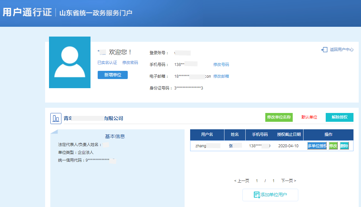
Task: Click the 操作 column header
Action: pos(328,135)
